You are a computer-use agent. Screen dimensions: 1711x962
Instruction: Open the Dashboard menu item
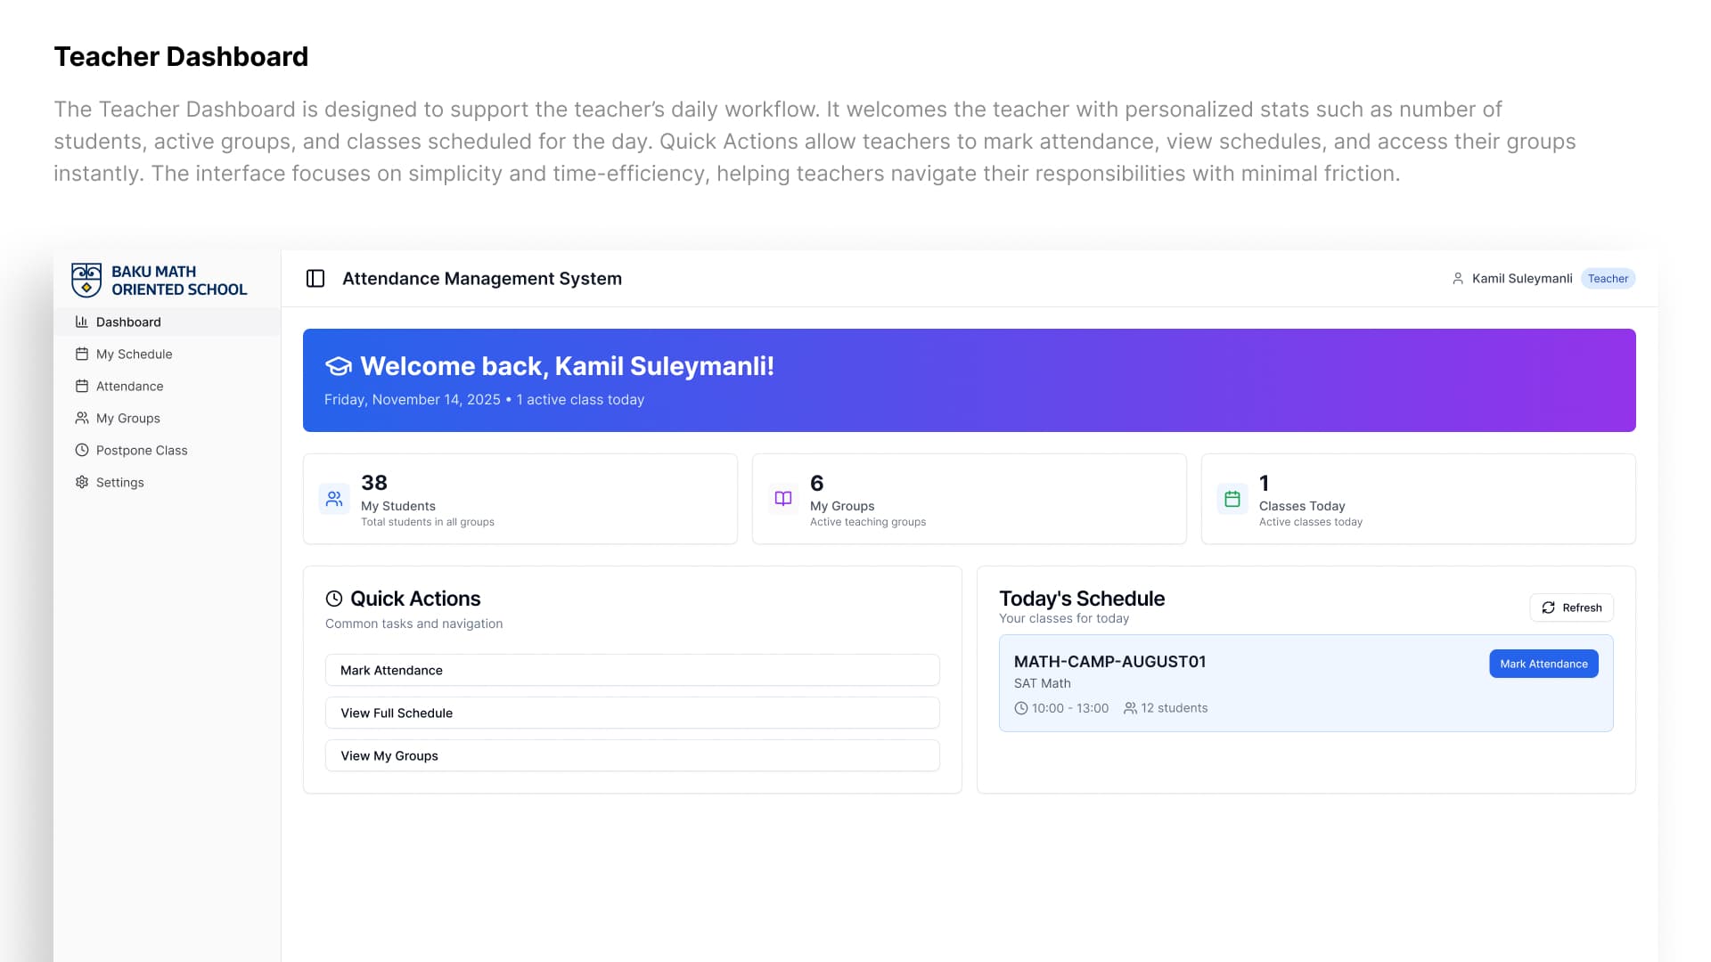[128, 322]
